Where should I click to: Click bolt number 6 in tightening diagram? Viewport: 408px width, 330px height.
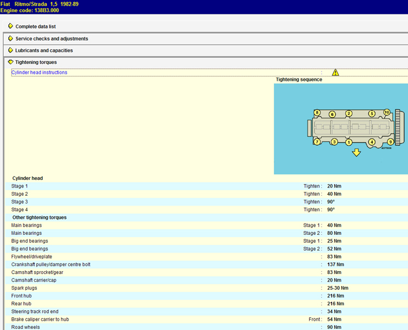click(x=332, y=114)
